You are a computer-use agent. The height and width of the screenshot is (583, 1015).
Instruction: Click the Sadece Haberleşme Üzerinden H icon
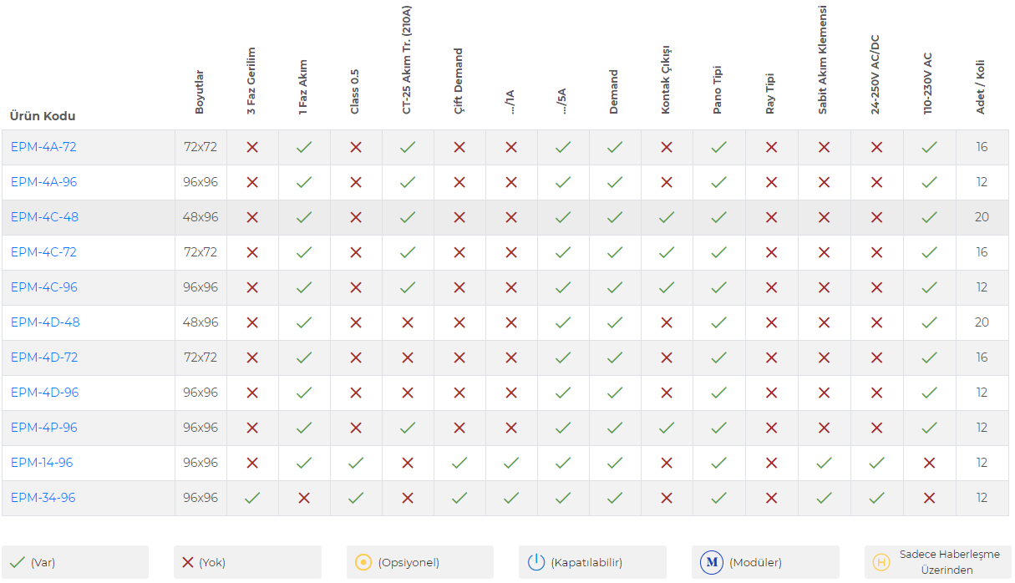[x=881, y=562]
